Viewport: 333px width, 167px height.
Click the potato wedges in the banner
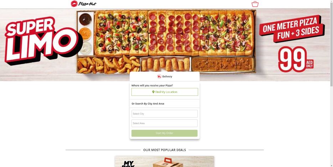coord(108,65)
